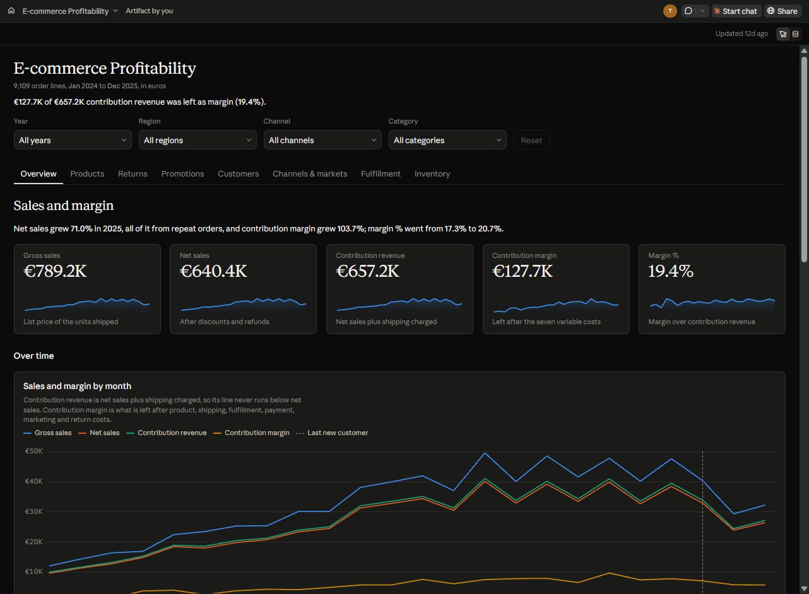The height and width of the screenshot is (594, 809).
Task: Click the Contribution margin €127.7K card
Action: click(x=556, y=289)
